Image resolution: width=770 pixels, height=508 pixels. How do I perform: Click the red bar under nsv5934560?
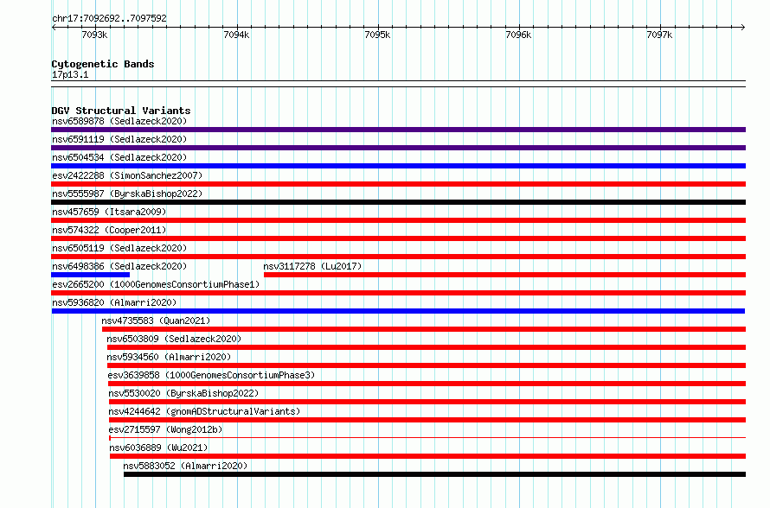pyautogui.click(x=427, y=365)
